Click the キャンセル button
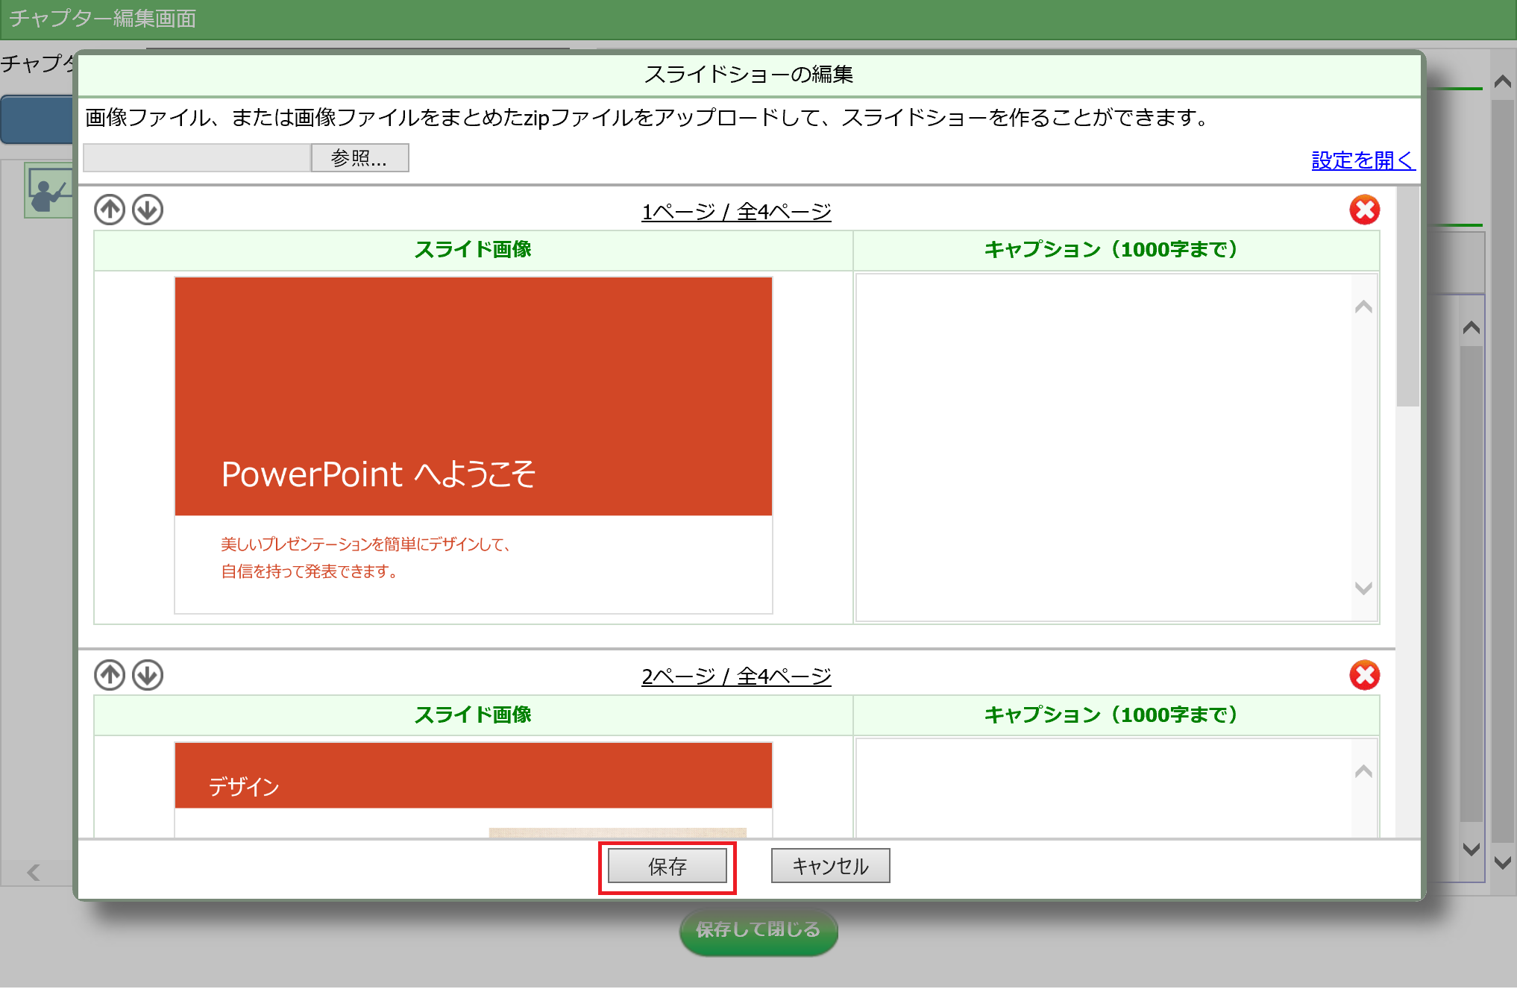Screen dimensions: 1517x989 [x=830, y=866]
